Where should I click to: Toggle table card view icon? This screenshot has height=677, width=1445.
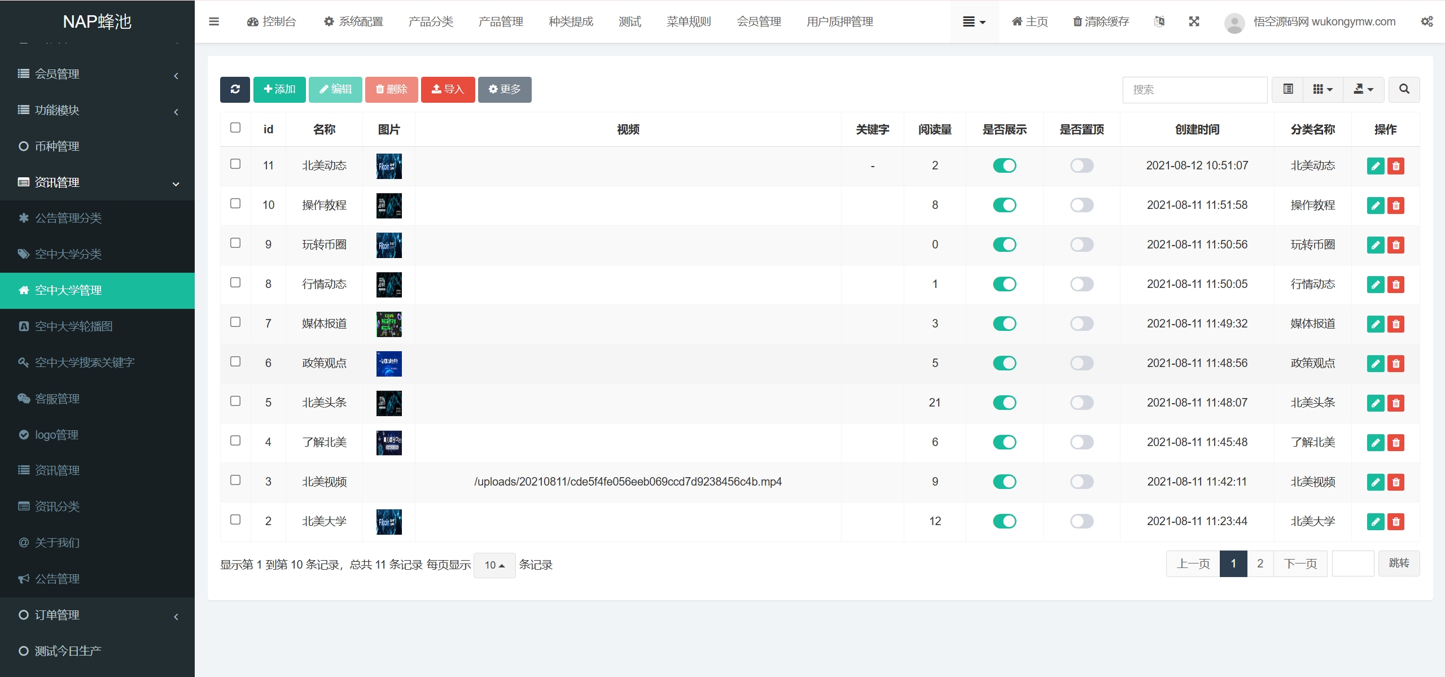(1288, 89)
